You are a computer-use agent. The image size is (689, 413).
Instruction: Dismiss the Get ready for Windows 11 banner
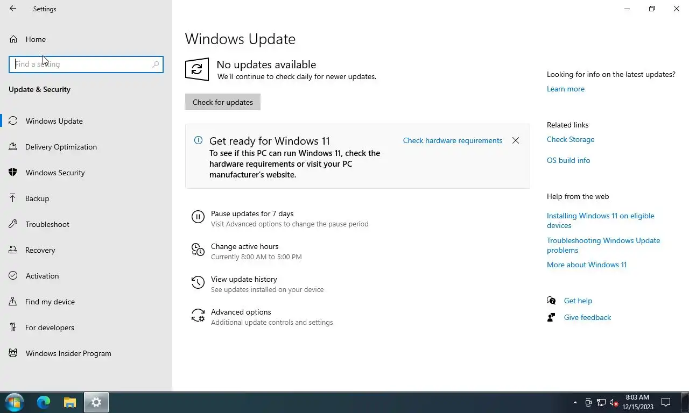tap(516, 140)
